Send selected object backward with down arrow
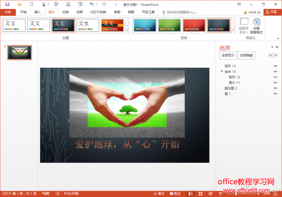The height and width of the screenshot is (197, 282). tap(276, 55)
